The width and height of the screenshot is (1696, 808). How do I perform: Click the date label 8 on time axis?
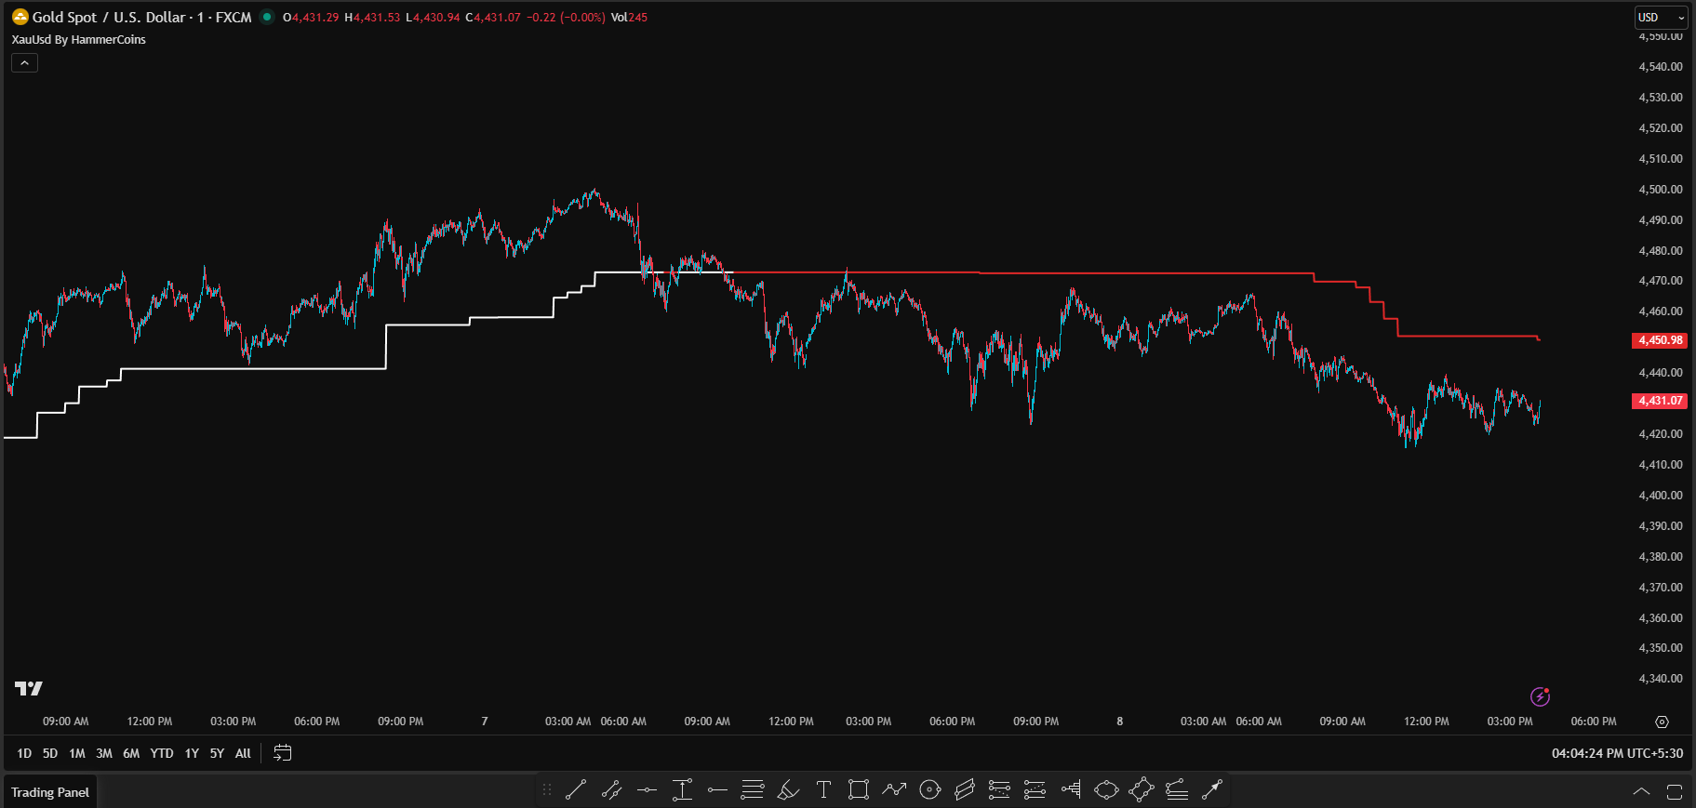pos(1120,722)
